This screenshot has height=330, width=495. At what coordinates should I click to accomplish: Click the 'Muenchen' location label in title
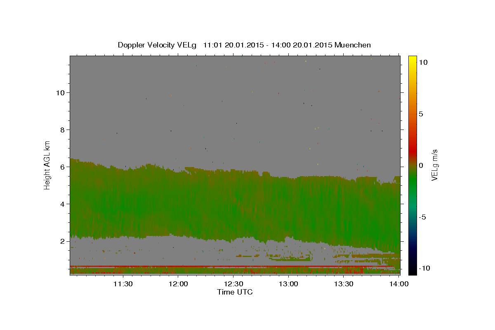353,45
